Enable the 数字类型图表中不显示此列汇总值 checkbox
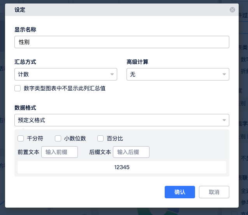The width and height of the screenshot is (248, 215). pyautogui.click(x=18, y=88)
